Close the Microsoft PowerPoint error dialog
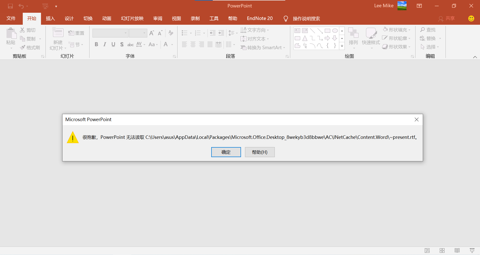This screenshot has height=255, width=480. point(416,120)
